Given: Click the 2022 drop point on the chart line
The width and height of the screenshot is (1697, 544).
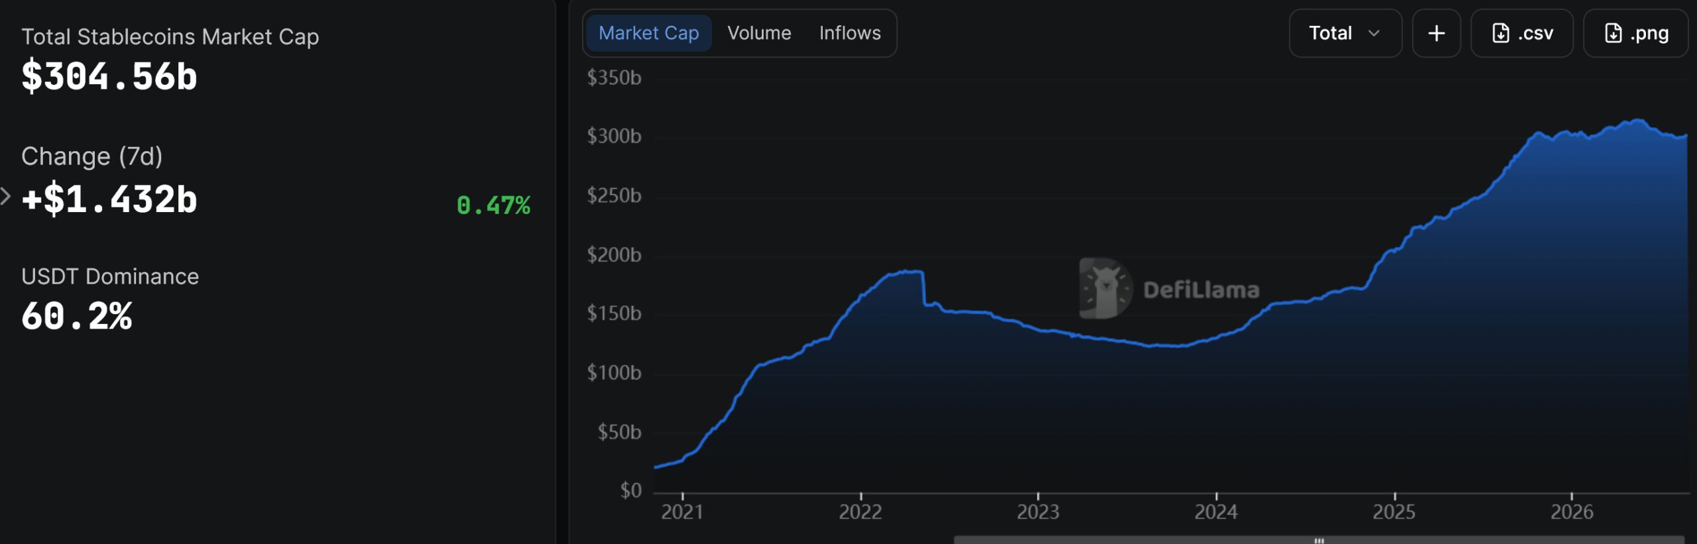Looking at the screenshot, I should coord(923,288).
